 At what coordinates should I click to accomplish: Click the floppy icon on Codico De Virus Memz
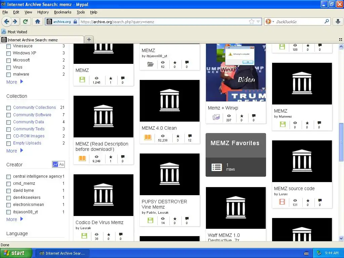coord(84,236)
